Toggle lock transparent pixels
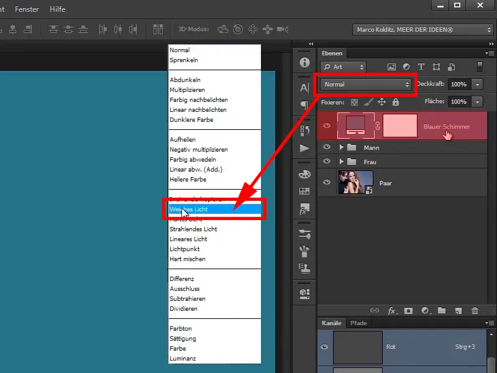Viewport: 497px width, 373px height. 354,102
